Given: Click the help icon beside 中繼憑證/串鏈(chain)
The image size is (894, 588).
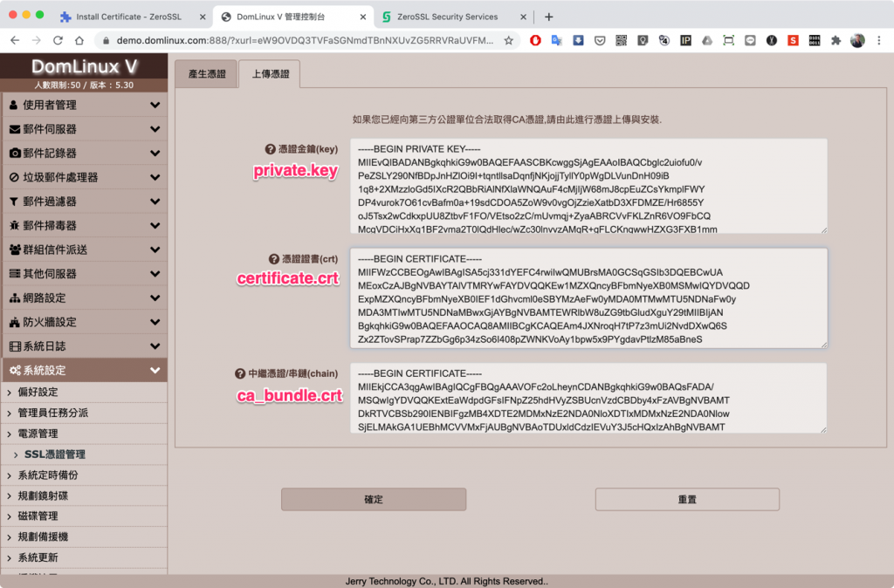Looking at the screenshot, I should tap(239, 374).
